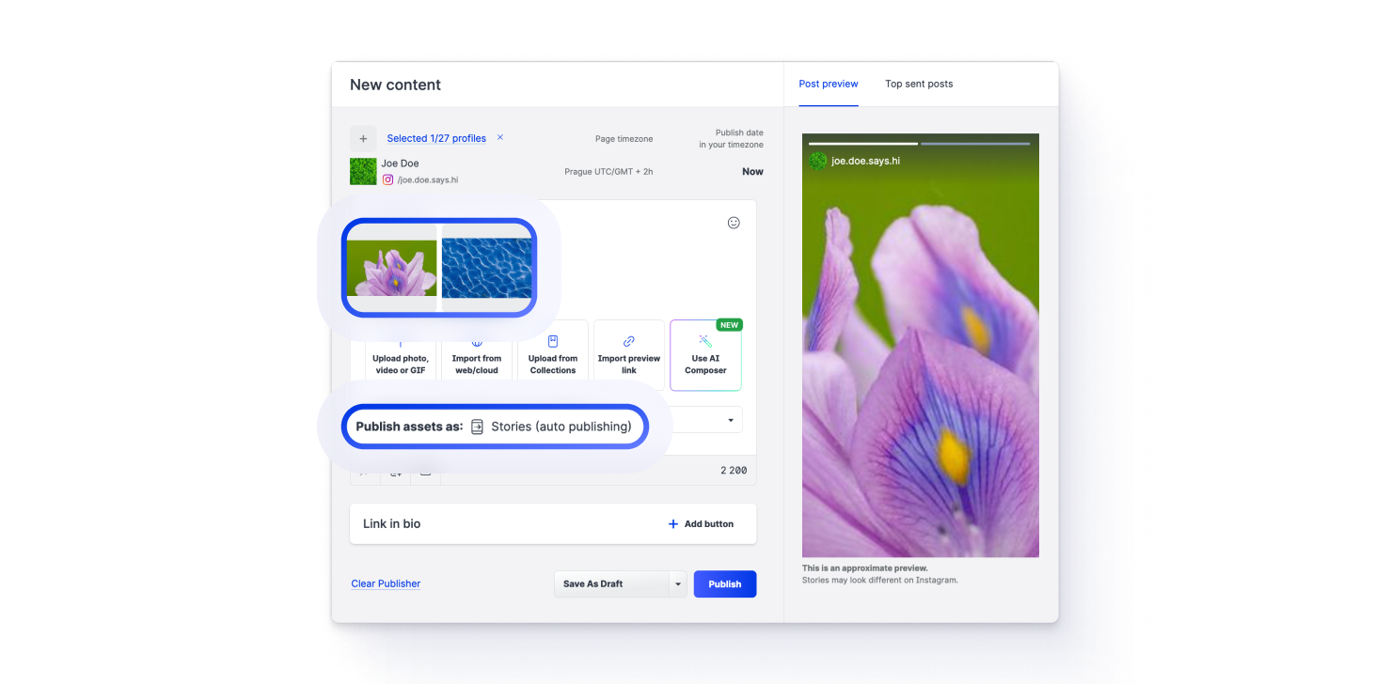Click the Import from web/cloud tile
Screen dimensions: 1390x684
(x=477, y=361)
